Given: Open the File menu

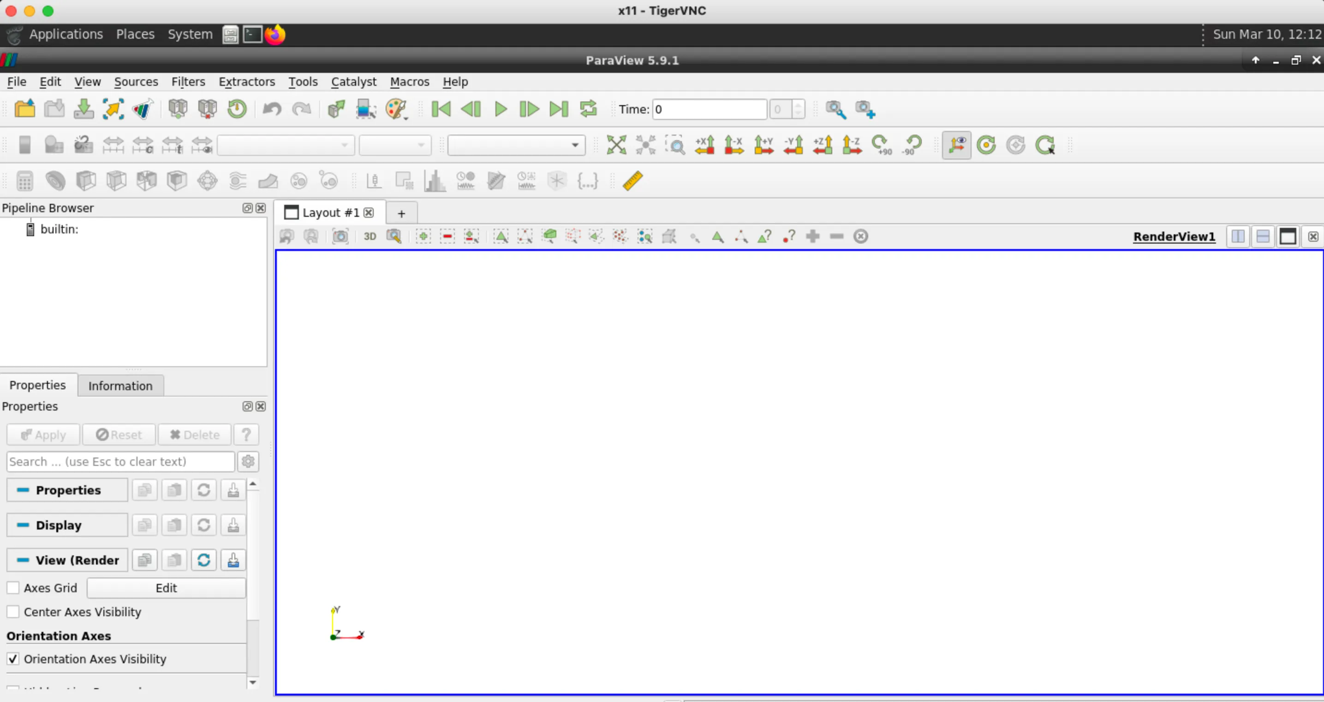Looking at the screenshot, I should (x=17, y=82).
